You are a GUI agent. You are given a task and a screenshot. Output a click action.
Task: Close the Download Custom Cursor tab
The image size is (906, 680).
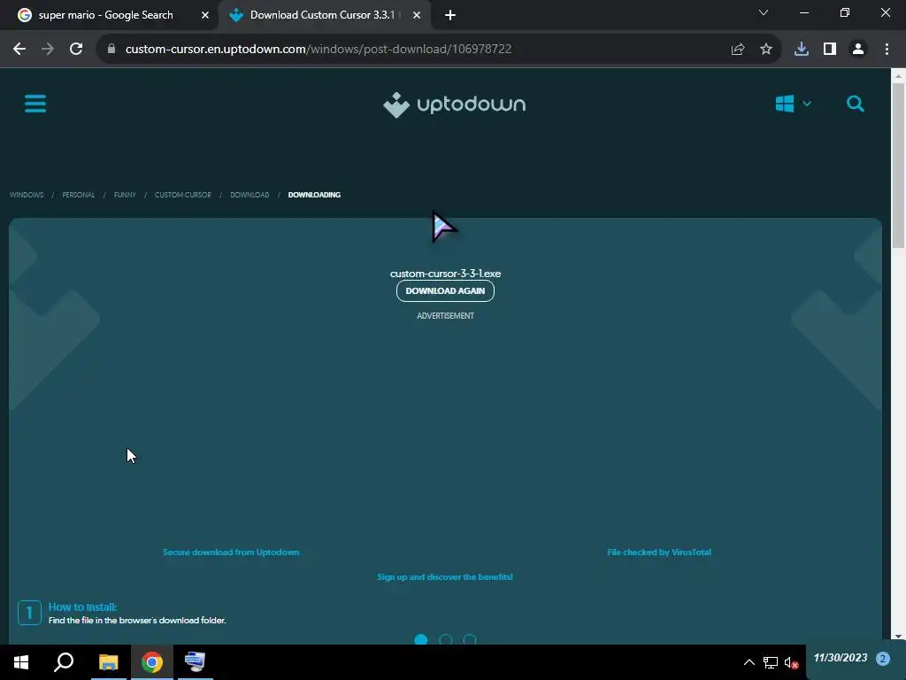coord(417,15)
